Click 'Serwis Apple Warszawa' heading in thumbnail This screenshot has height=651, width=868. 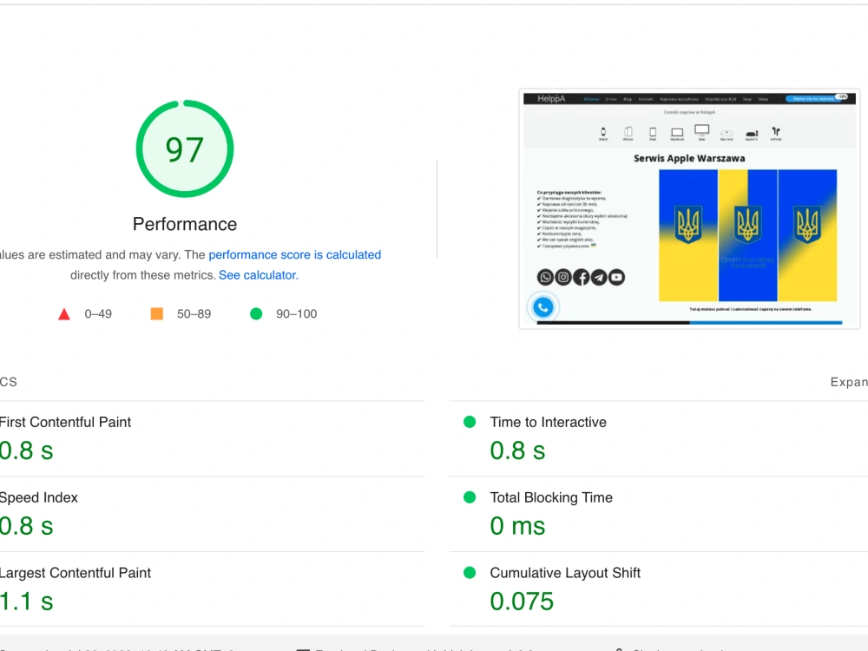(x=689, y=158)
